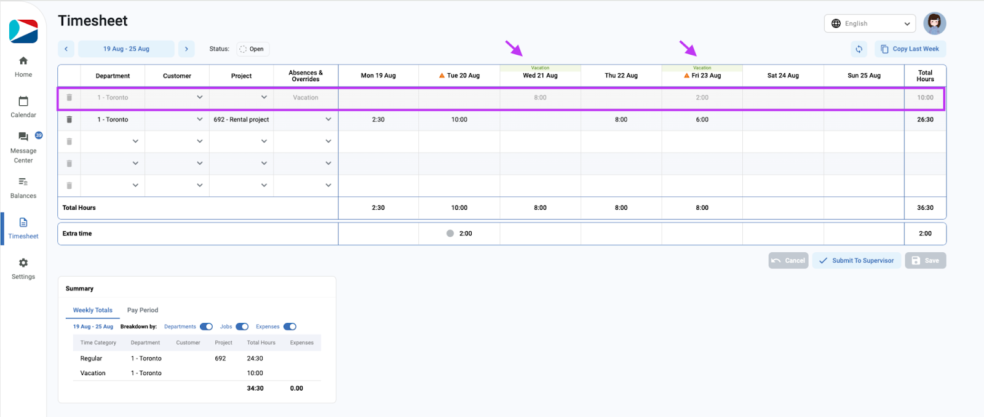Toggle Departments breakdown switch

pyautogui.click(x=206, y=327)
